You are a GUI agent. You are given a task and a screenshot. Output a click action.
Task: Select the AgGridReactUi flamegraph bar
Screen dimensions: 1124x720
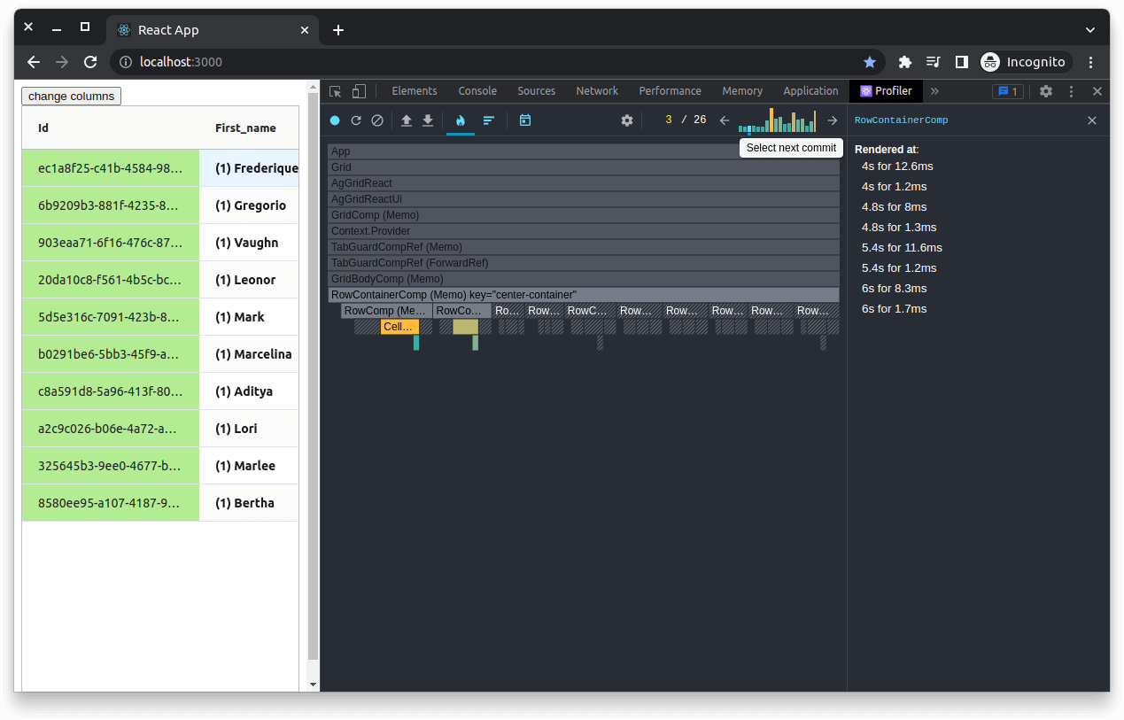tap(584, 199)
